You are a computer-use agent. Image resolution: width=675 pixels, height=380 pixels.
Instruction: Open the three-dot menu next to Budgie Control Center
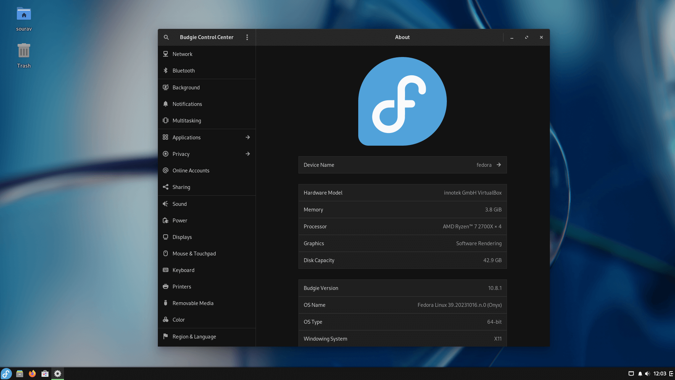pyautogui.click(x=247, y=37)
